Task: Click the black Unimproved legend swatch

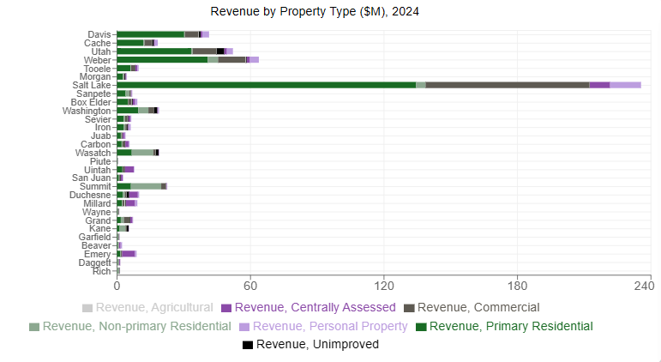Action: [x=248, y=345]
